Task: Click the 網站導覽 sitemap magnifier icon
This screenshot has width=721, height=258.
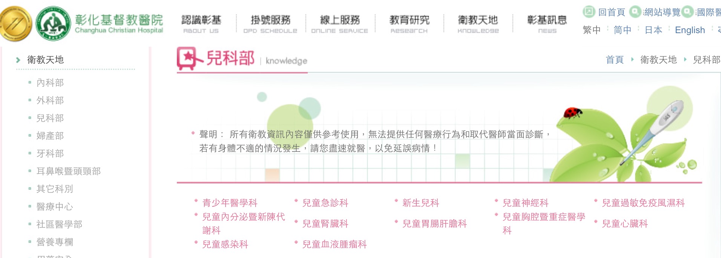Action: 636,12
